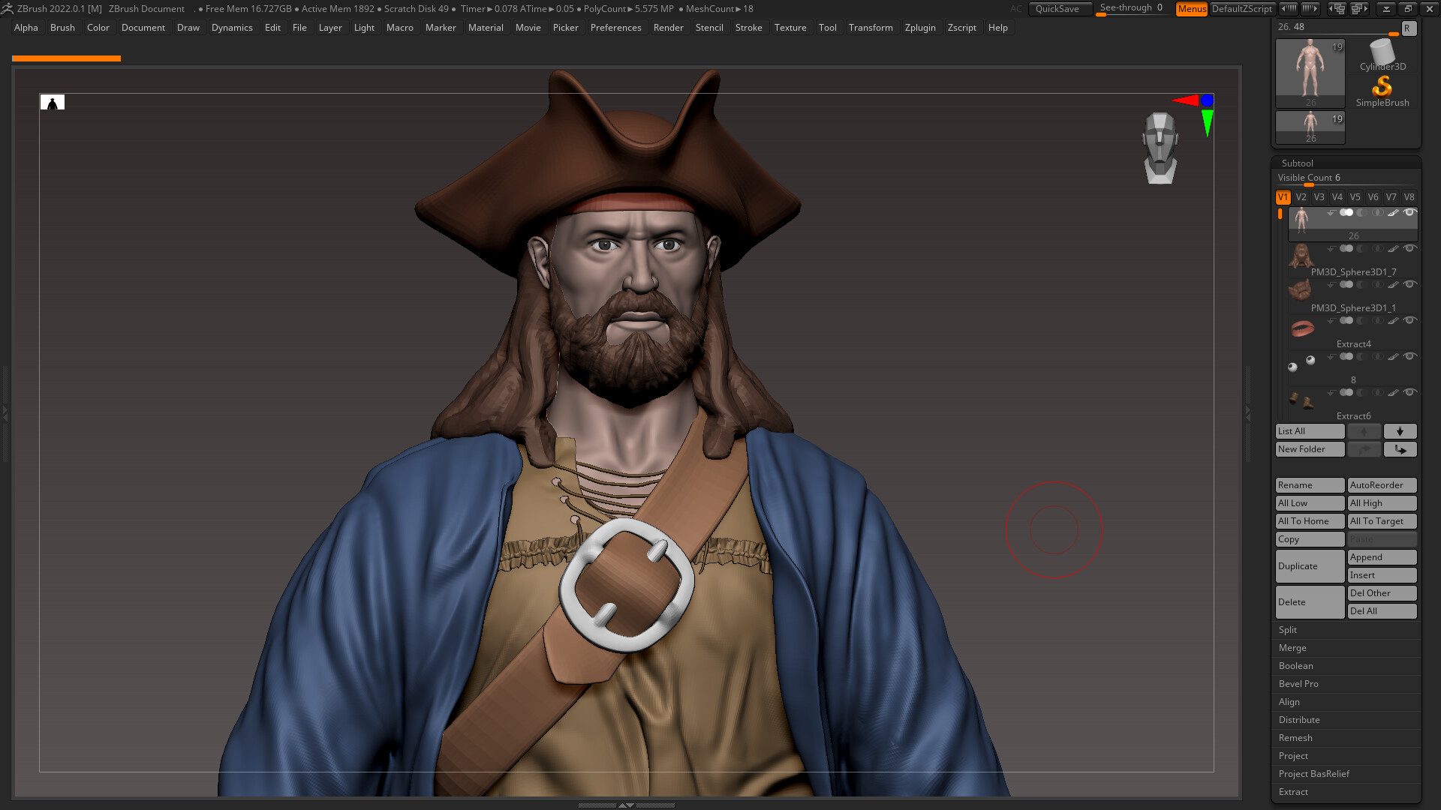Open the Transform menu
This screenshot has width=1441, height=810.
point(871,28)
